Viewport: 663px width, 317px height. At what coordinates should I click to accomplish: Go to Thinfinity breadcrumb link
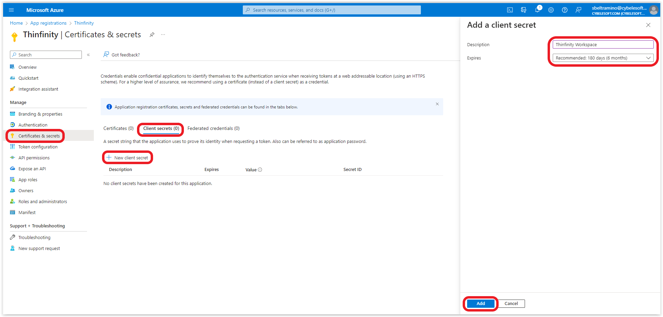tap(84, 23)
